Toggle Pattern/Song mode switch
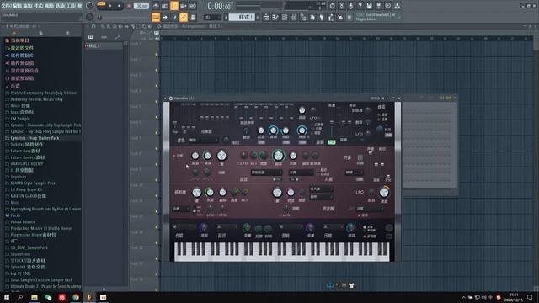This screenshot has width=539, height=303. click(101, 4)
